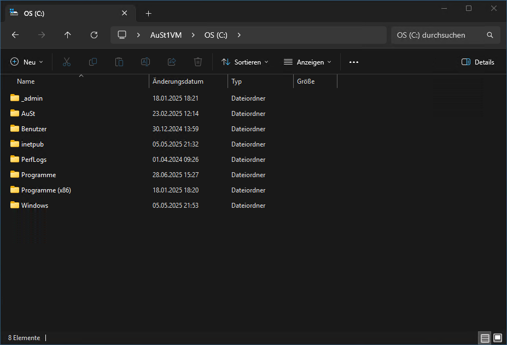The width and height of the screenshot is (507, 345).
Task: Refresh the current folder view
Action: point(94,35)
